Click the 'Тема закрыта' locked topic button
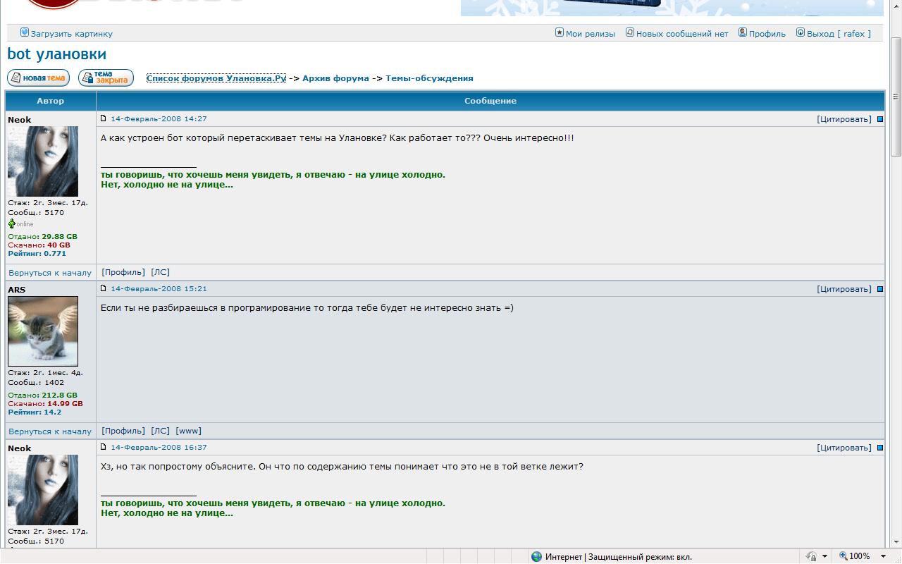Viewport: 902px width, 564px height. point(106,78)
